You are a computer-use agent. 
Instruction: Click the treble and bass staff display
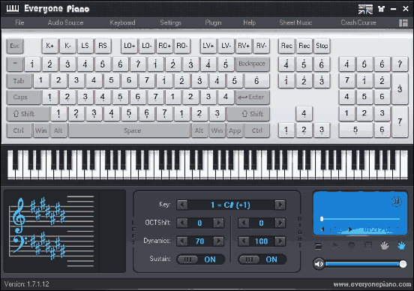tap(52, 231)
